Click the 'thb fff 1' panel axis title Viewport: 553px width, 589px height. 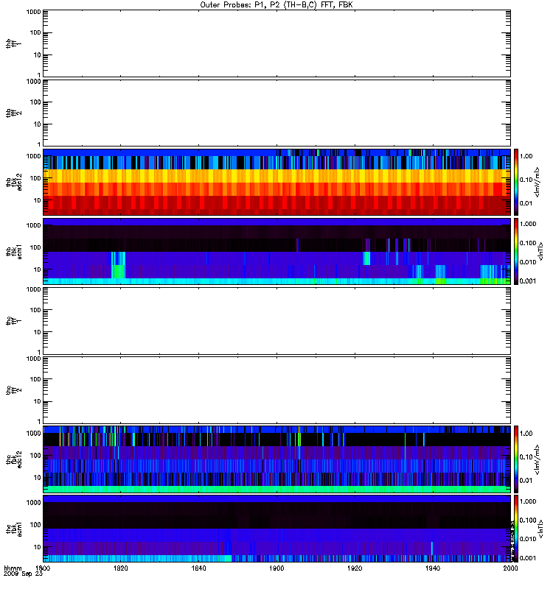click(13, 43)
